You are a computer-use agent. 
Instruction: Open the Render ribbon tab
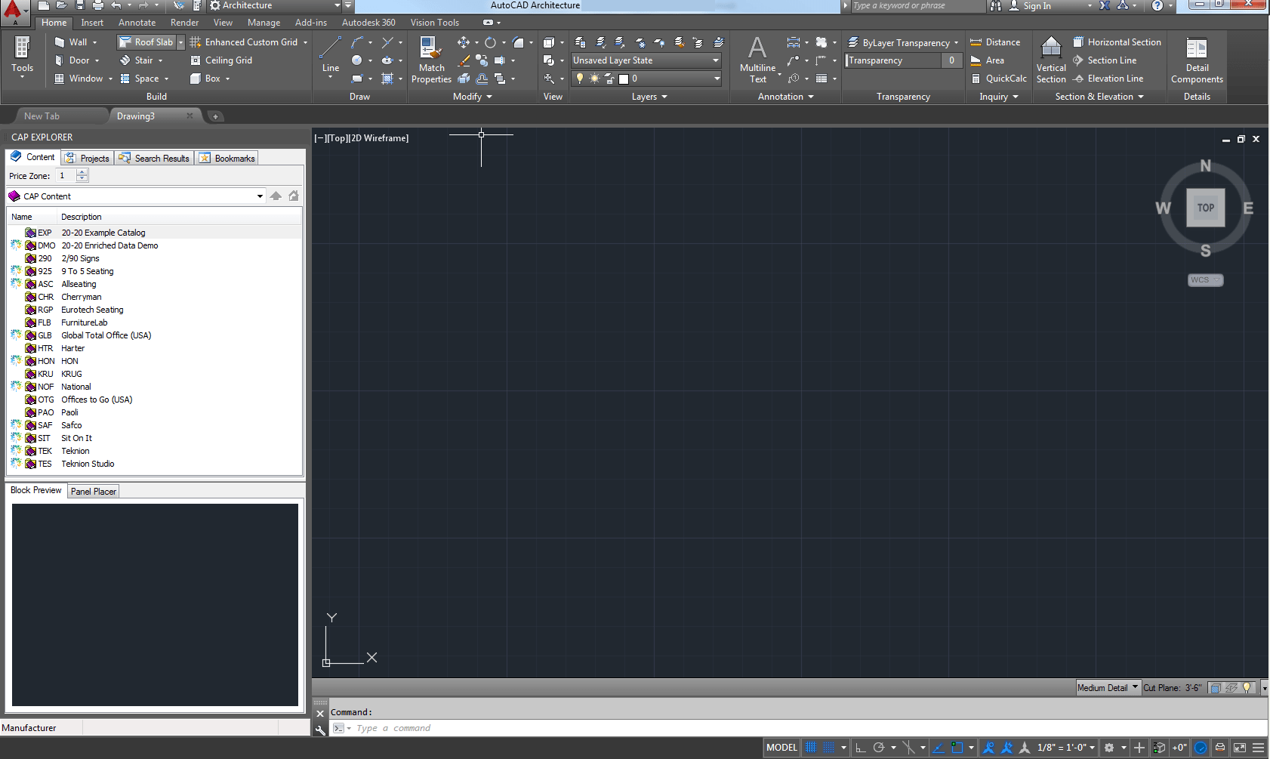tap(184, 23)
